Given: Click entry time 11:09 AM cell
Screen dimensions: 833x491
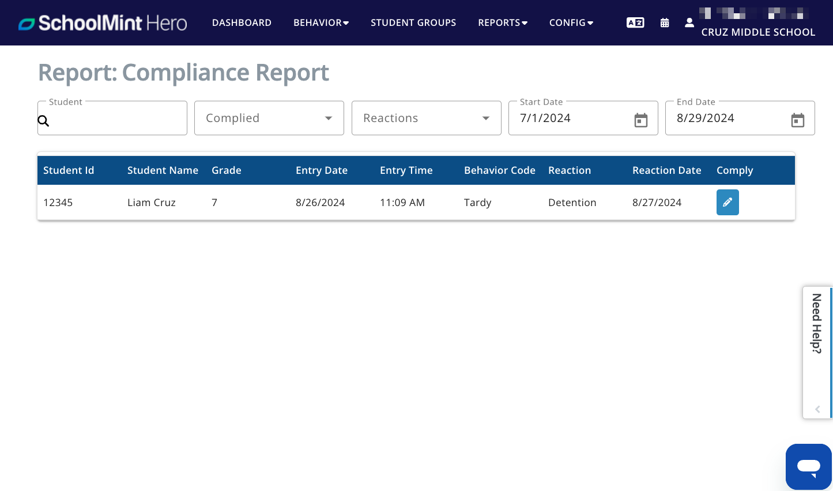Looking at the screenshot, I should pos(402,203).
